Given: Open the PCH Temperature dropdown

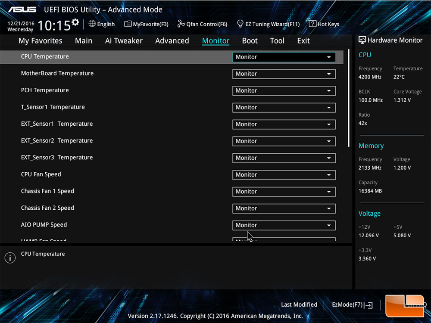Looking at the screenshot, I should click(284, 90).
